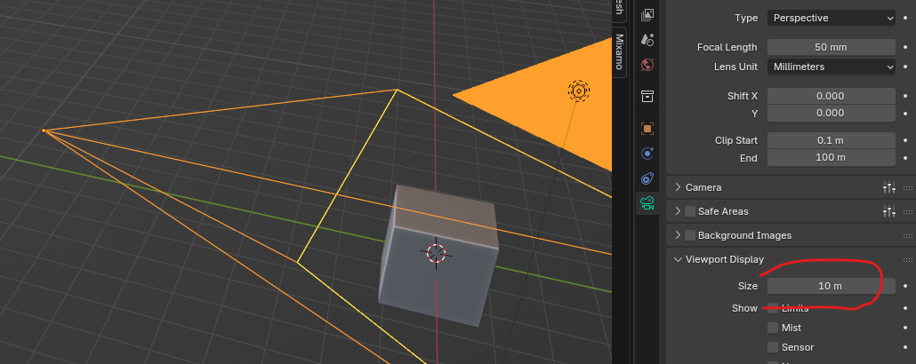The height and width of the screenshot is (364, 916).
Task: Open the Object Constraints properties tab
Action: [647, 178]
